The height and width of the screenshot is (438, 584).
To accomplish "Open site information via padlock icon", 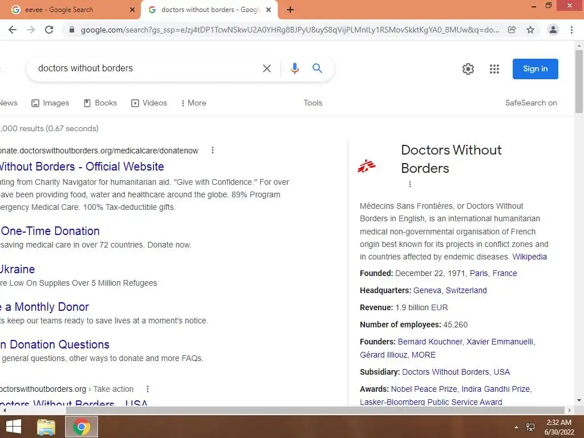I will click(x=72, y=30).
